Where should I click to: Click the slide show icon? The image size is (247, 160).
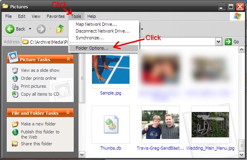(15, 70)
